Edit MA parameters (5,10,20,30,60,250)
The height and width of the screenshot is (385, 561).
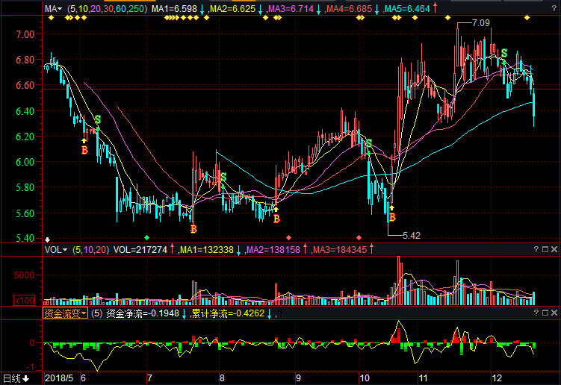107,9
